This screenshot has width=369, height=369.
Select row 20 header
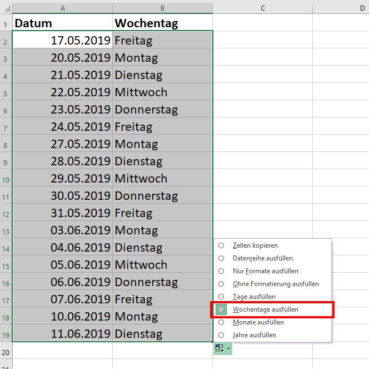(x=6, y=351)
